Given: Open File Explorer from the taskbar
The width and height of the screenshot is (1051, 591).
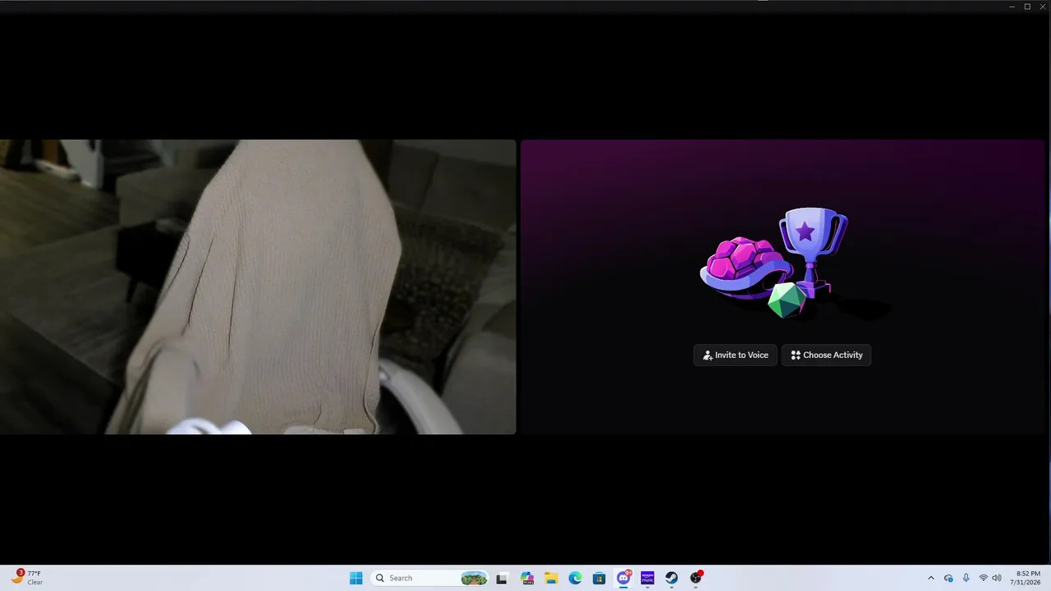Looking at the screenshot, I should pyautogui.click(x=551, y=578).
